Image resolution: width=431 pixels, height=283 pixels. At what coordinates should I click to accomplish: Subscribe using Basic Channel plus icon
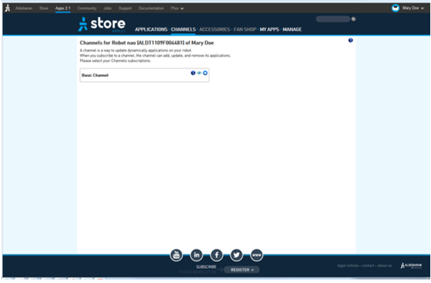(205, 73)
